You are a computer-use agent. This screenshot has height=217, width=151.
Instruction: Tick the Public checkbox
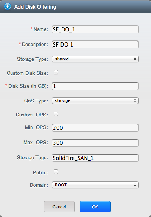pyautogui.click(x=56, y=172)
